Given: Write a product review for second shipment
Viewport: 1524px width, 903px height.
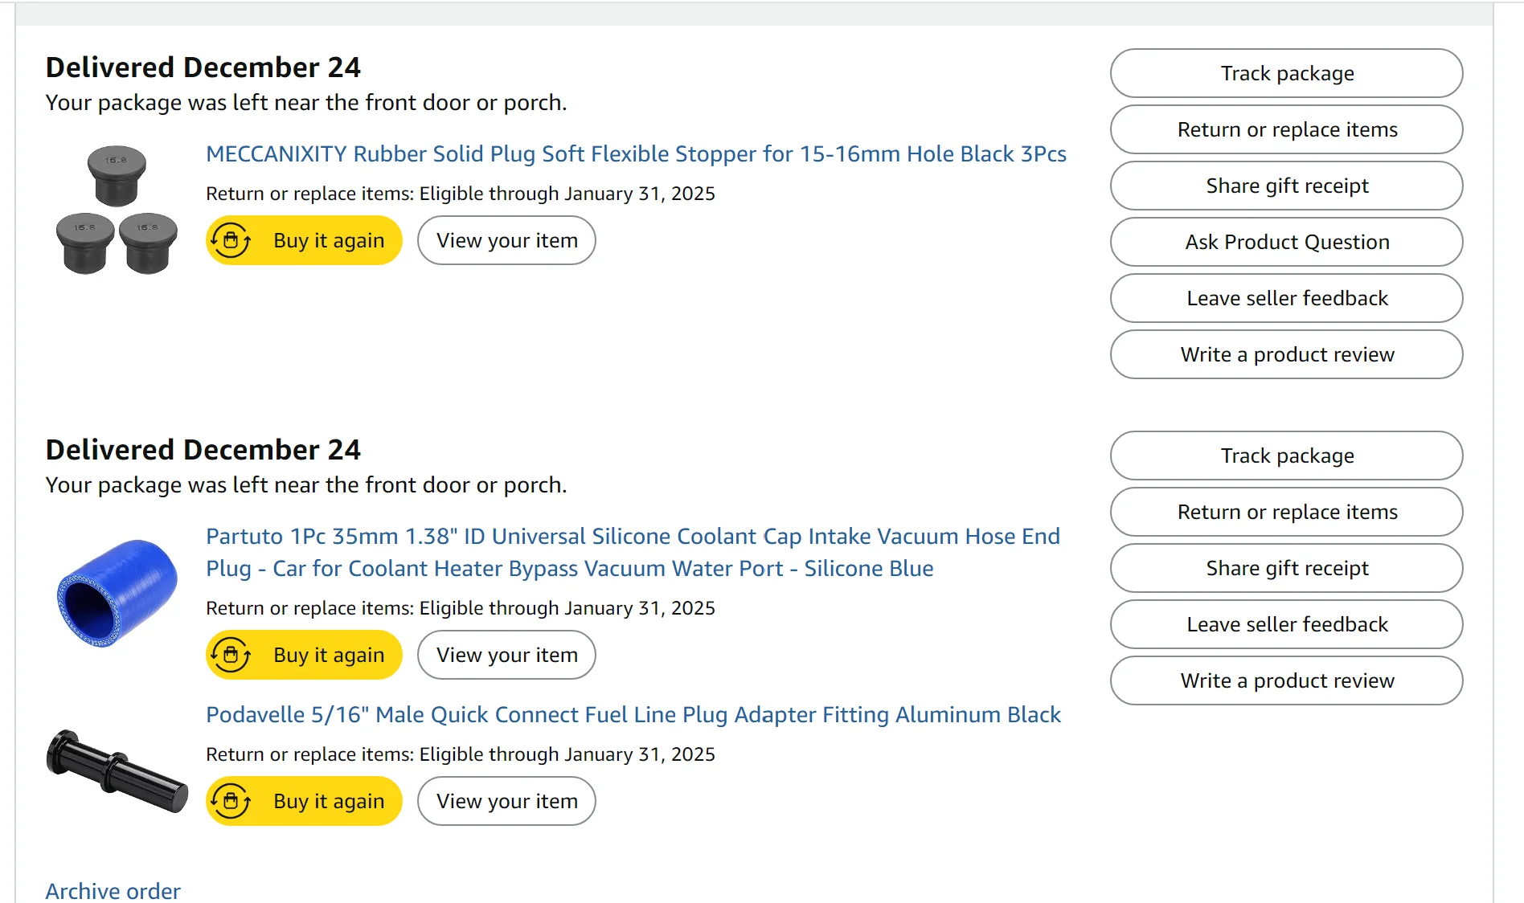Looking at the screenshot, I should (x=1286, y=680).
